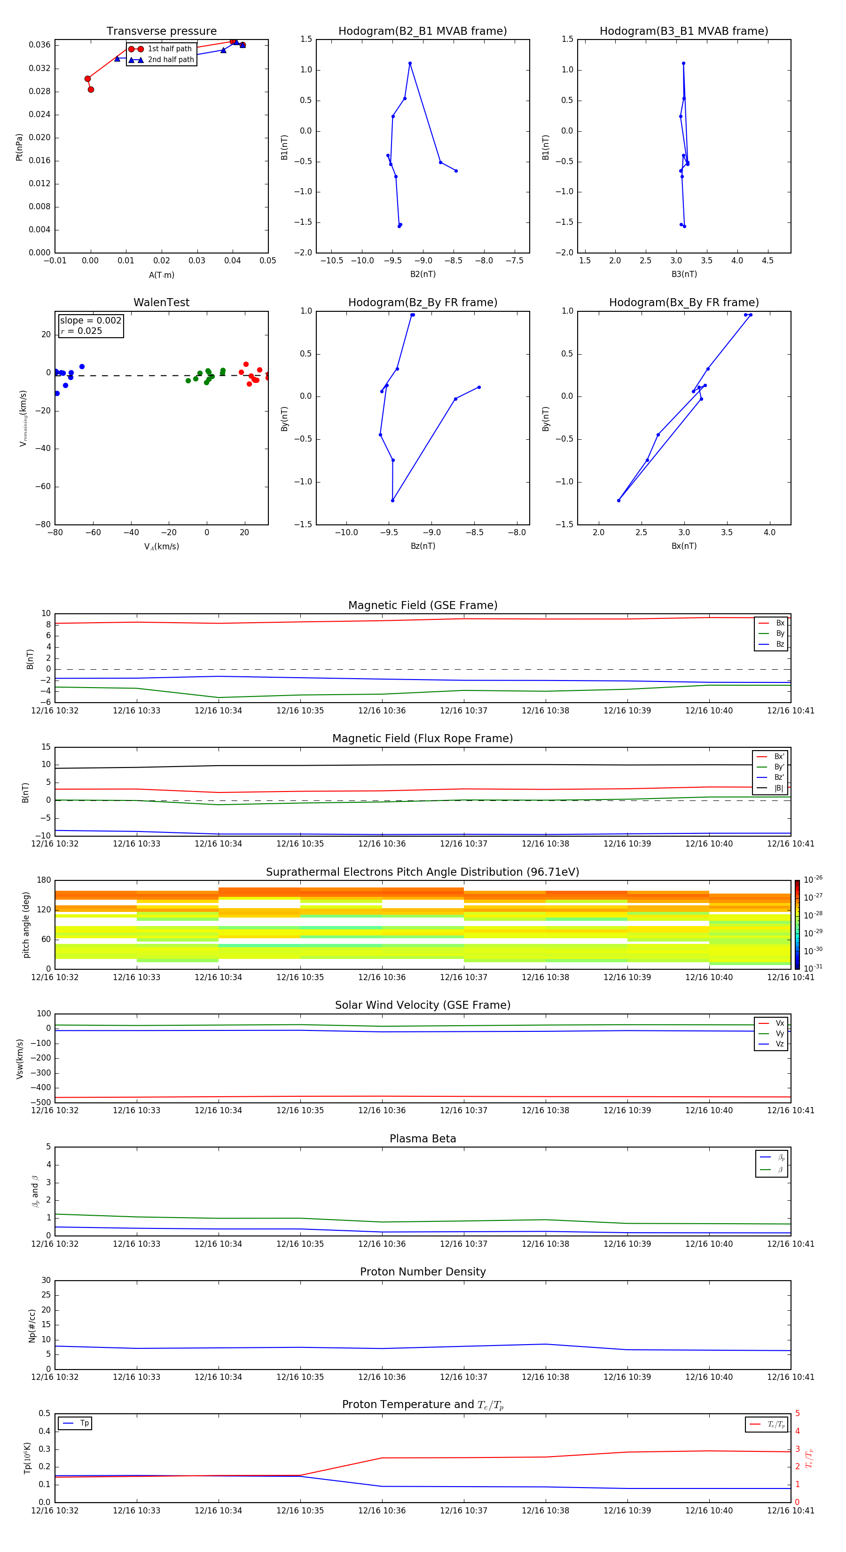Click the 'B3(nT)' x-axis label

[684, 274]
